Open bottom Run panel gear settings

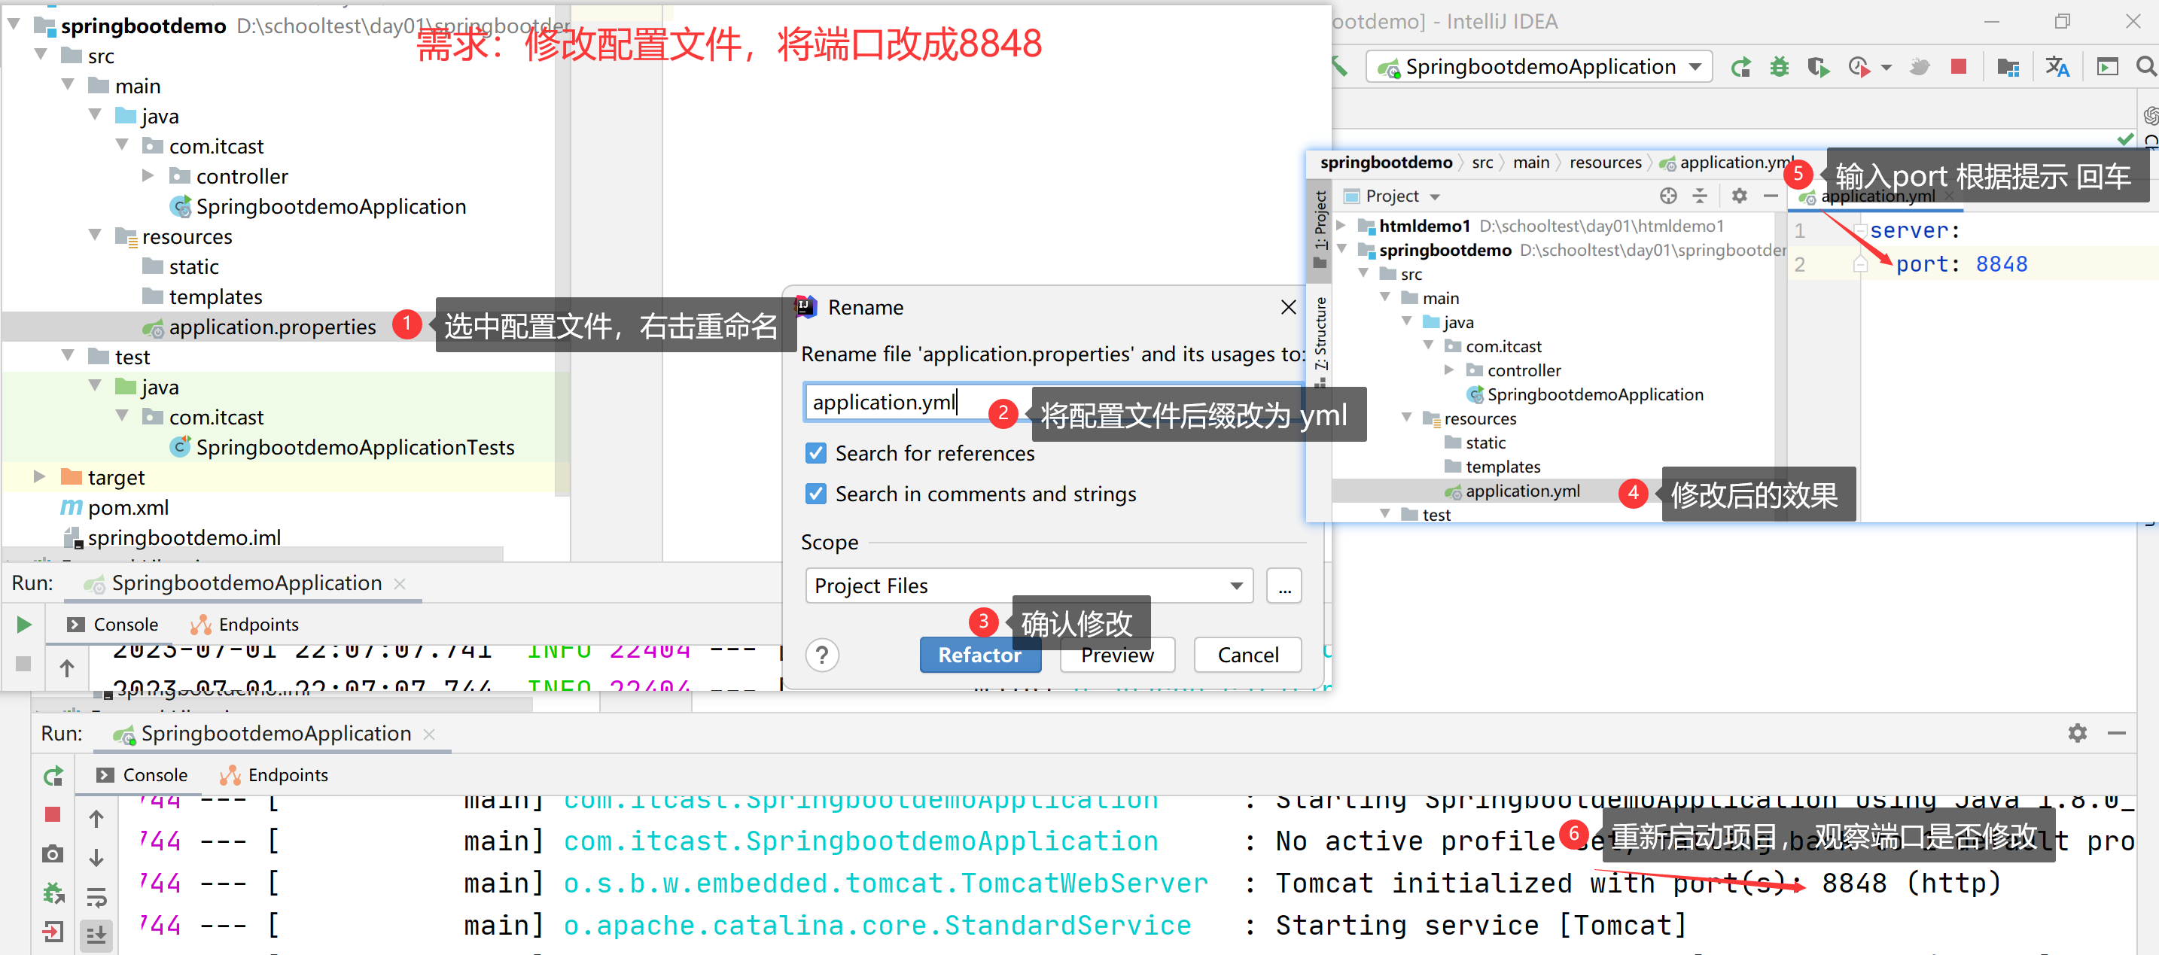coord(2077,733)
